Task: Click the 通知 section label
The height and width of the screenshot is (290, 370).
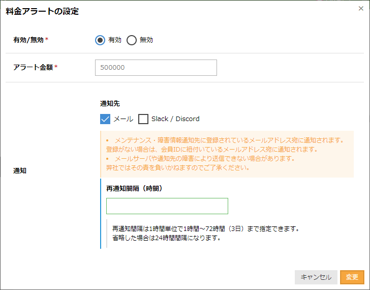Action: (x=20, y=171)
